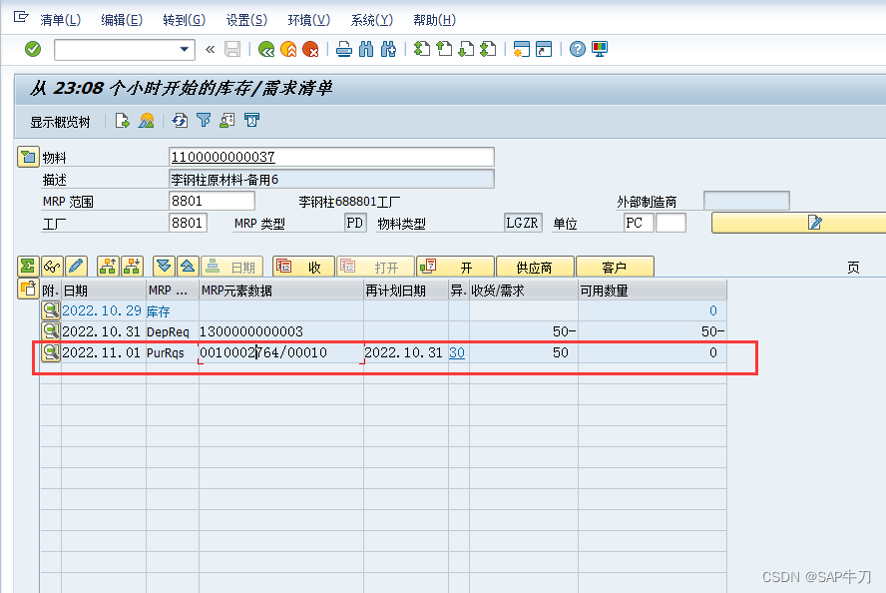Click the Filter funnel icon
886x593 pixels.
coord(204,121)
